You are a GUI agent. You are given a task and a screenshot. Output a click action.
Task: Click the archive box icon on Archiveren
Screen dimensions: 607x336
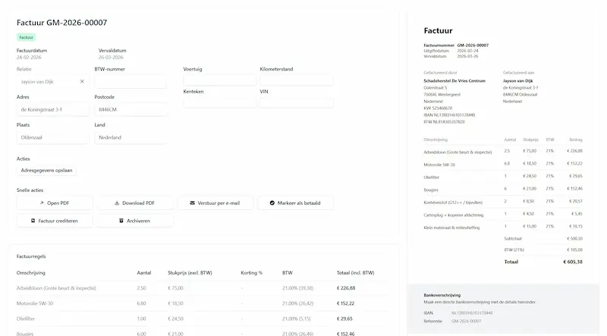tap(121, 221)
